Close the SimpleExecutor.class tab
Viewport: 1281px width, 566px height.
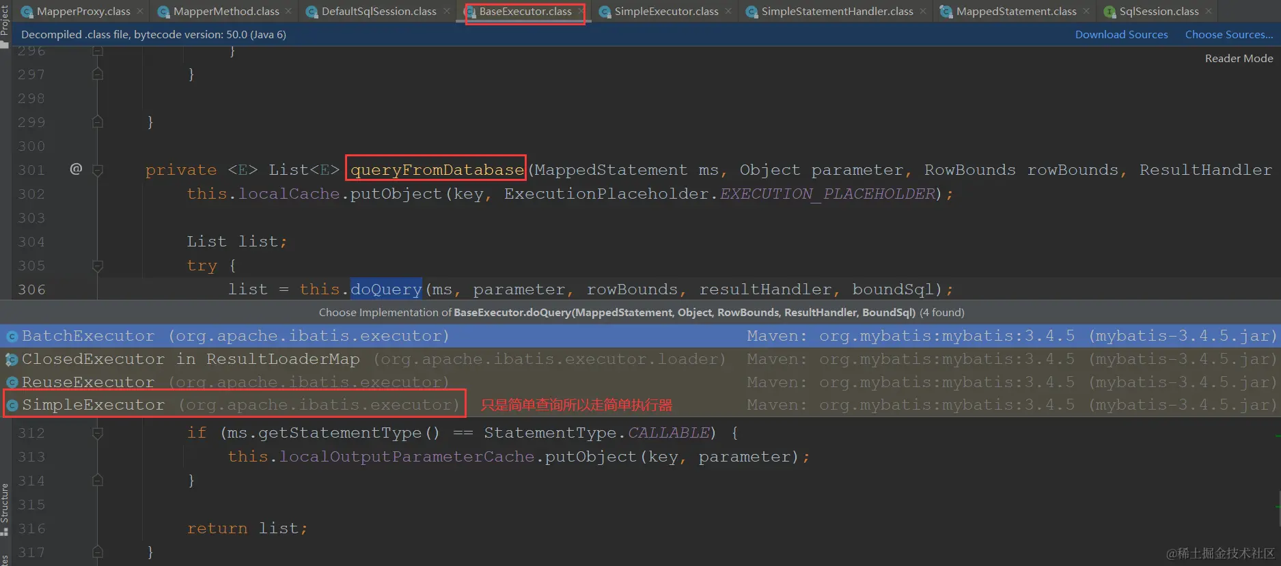pyautogui.click(x=728, y=12)
